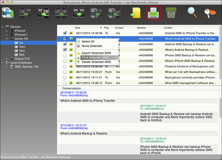Click the Windows Released news link in the status bar

click(x=36, y=157)
